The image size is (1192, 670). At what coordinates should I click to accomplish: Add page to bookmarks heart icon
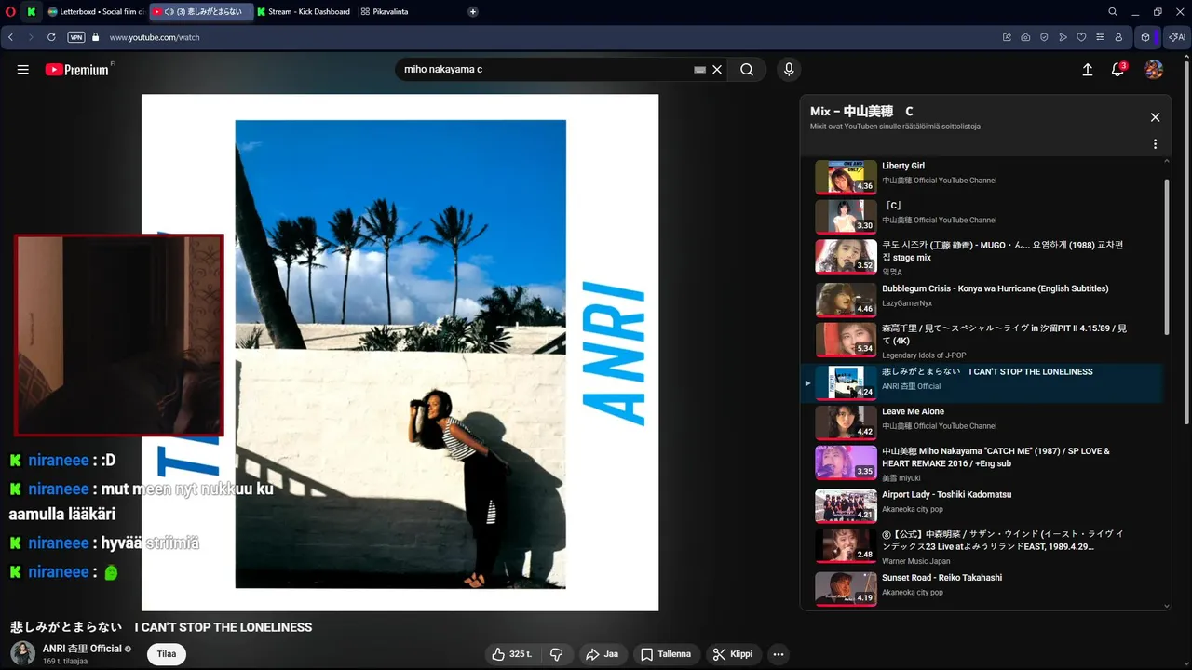[x=1081, y=37]
